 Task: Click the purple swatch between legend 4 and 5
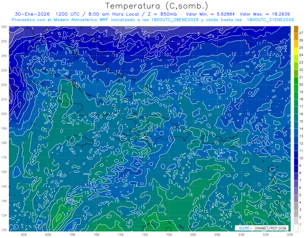coord(296,198)
